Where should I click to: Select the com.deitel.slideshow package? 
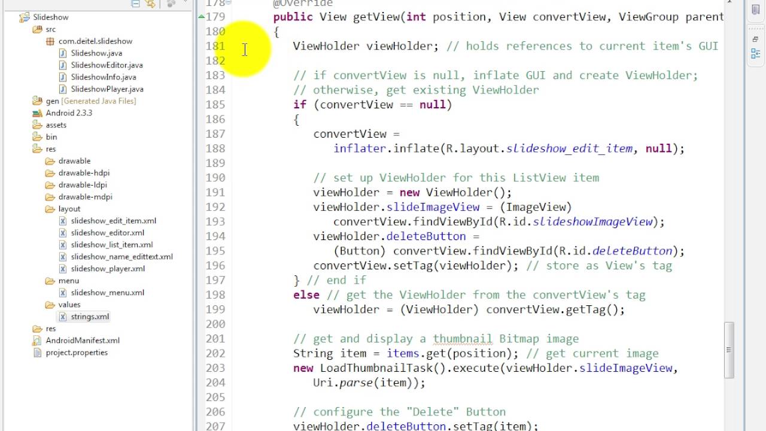(95, 41)
